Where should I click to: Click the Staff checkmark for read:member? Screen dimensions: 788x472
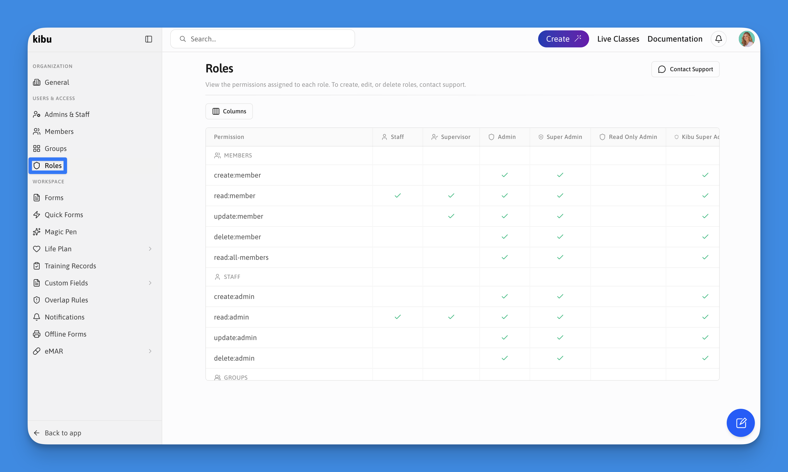click(x=398, y=196)
